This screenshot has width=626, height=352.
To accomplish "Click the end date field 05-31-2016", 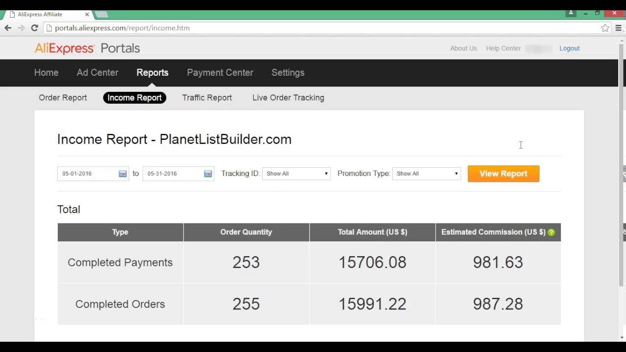I will pos(178,174).
